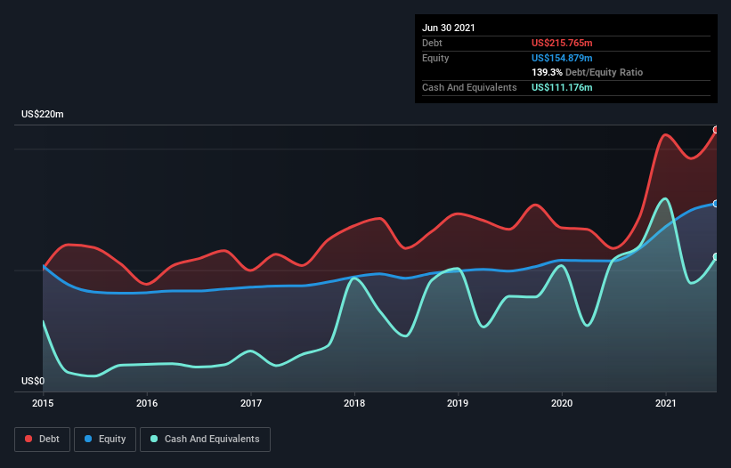Click the Equity label in tooltip
The height and width of the screenshot is (468, 731).
pyautogui.click(x=435, y=58)
